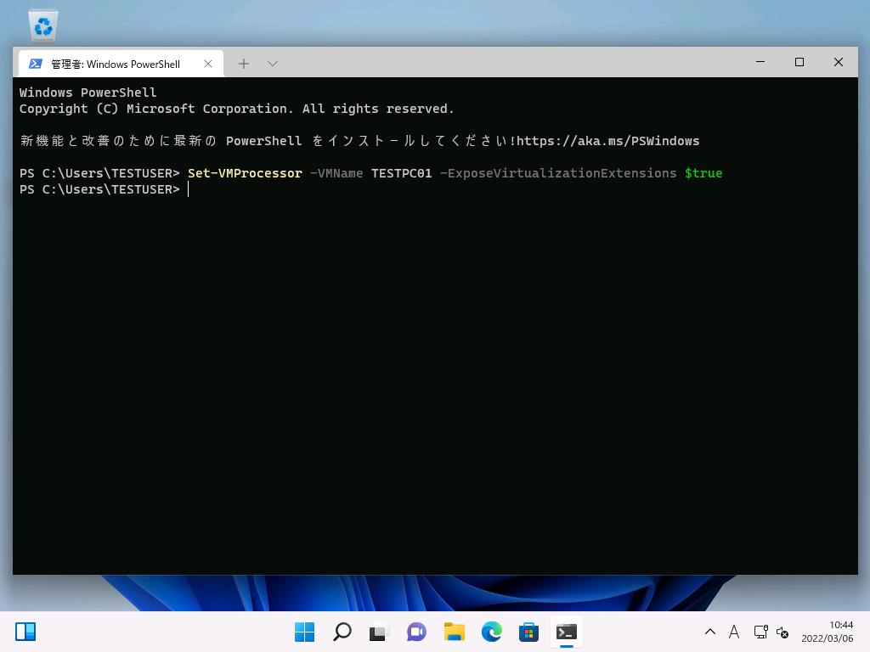Close the Windows PowerShell tab
Viewport: 870px width, 652px height.
tap(208, 64)
